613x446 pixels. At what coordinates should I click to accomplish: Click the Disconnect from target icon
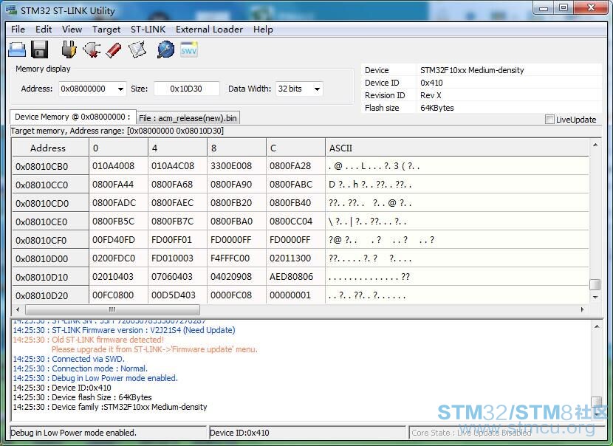pos(92,49)
